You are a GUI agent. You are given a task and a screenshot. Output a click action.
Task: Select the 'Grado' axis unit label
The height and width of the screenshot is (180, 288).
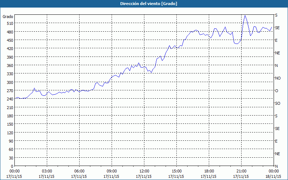pos(8,17)
